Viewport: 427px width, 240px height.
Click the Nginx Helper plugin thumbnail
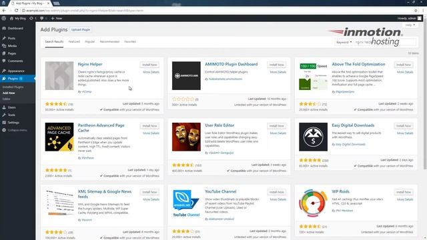pyautogui.click(x=59, y=75)
